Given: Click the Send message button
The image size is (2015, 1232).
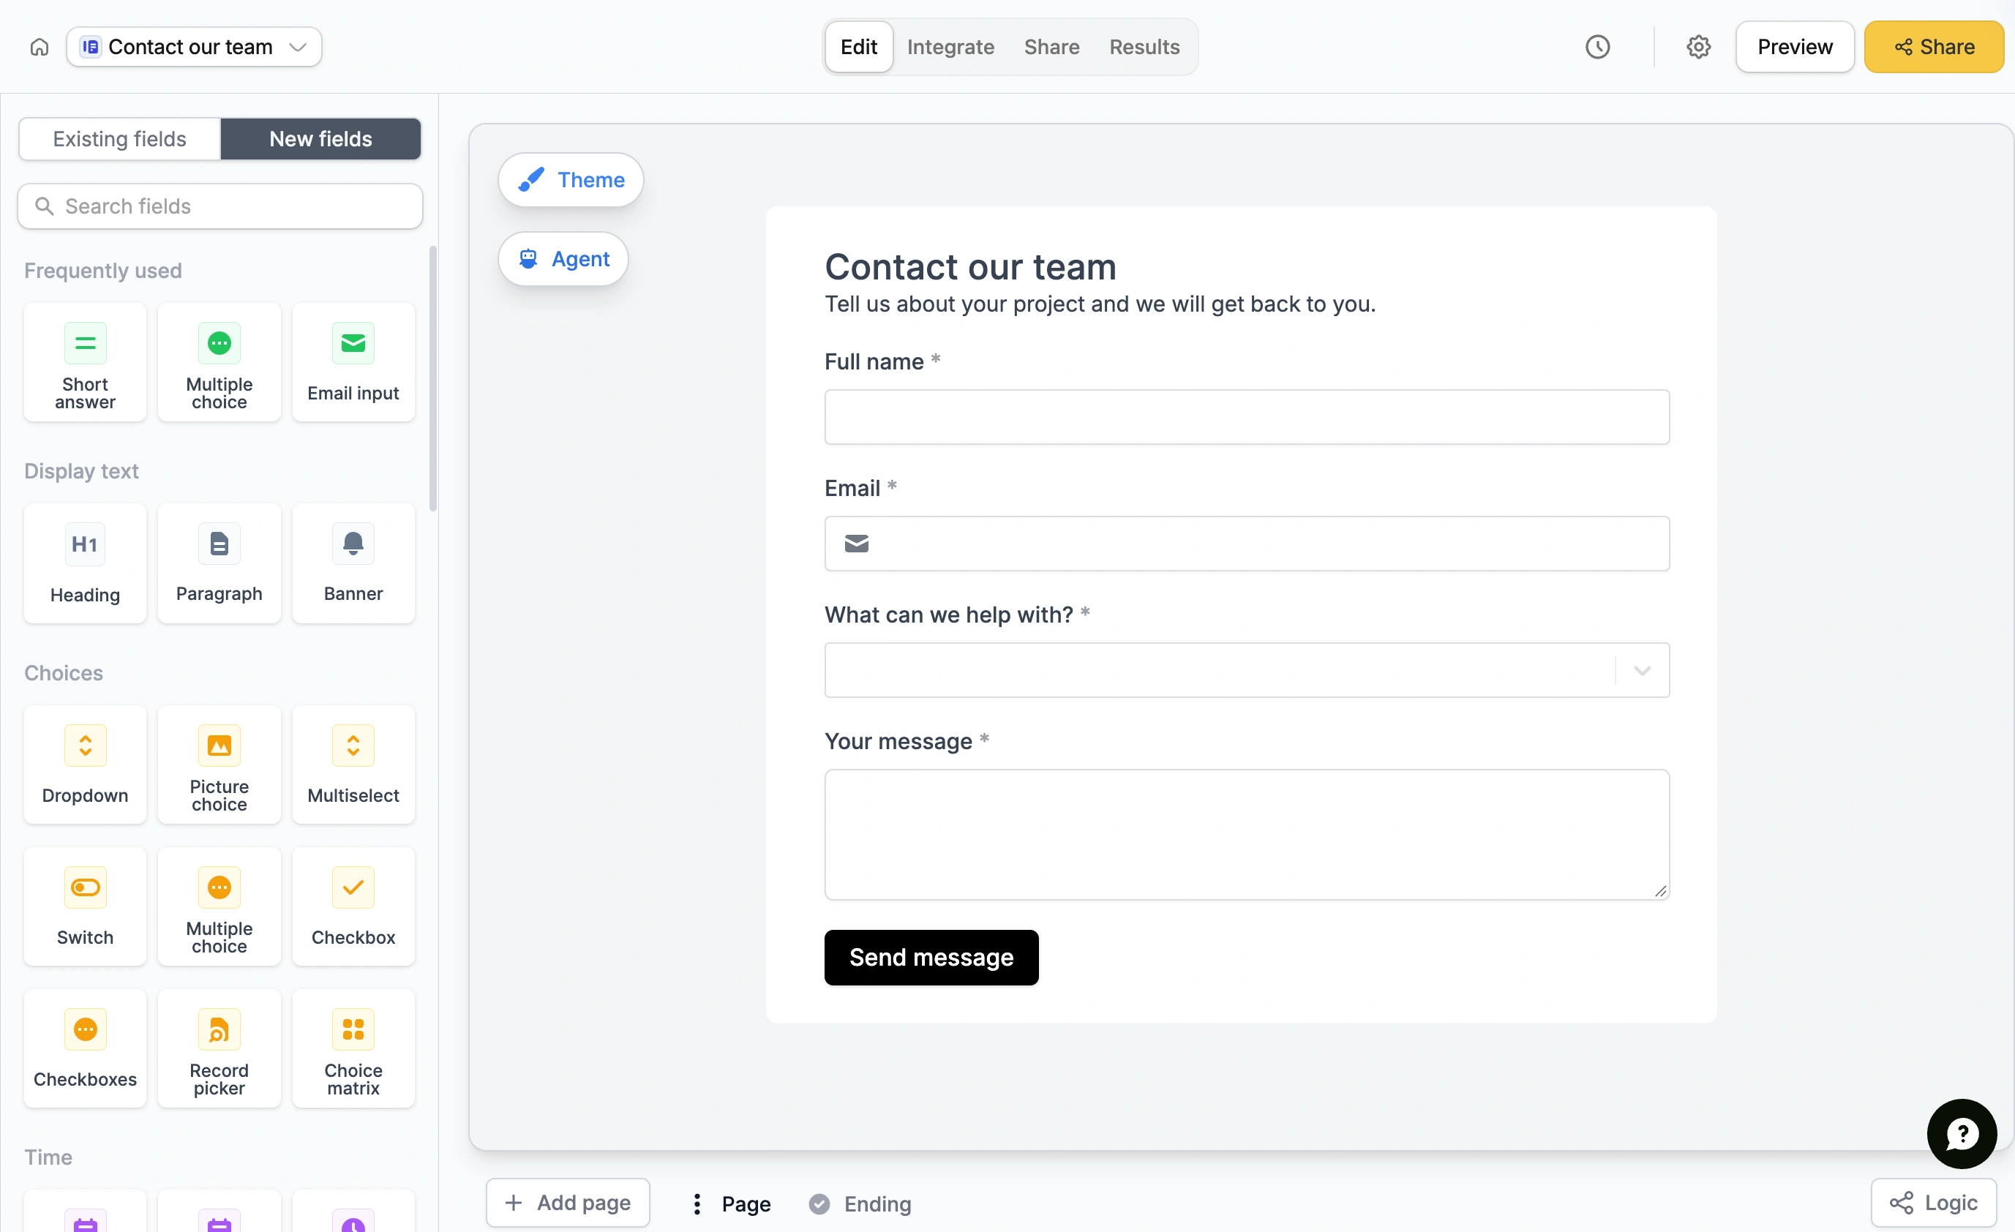Looking at the screenshot, I should pyautogui.click(x=931, y=958).
